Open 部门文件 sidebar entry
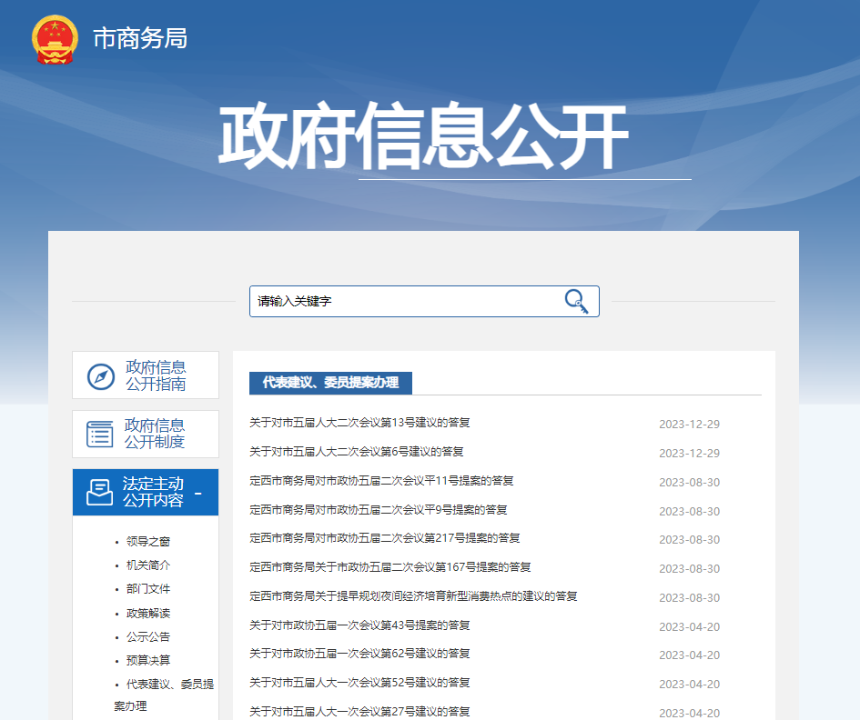This screenshot has height=720, width=860. coord(147,589)
